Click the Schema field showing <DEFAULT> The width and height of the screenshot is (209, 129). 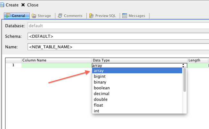click(118, 36)
